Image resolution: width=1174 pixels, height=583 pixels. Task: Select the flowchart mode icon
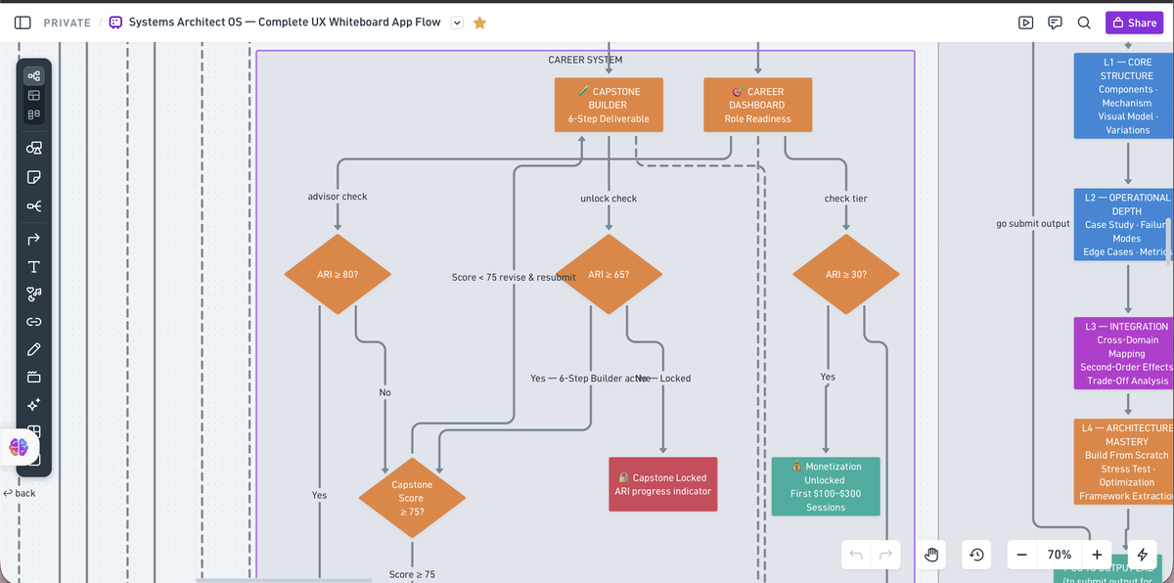point(34,75)
